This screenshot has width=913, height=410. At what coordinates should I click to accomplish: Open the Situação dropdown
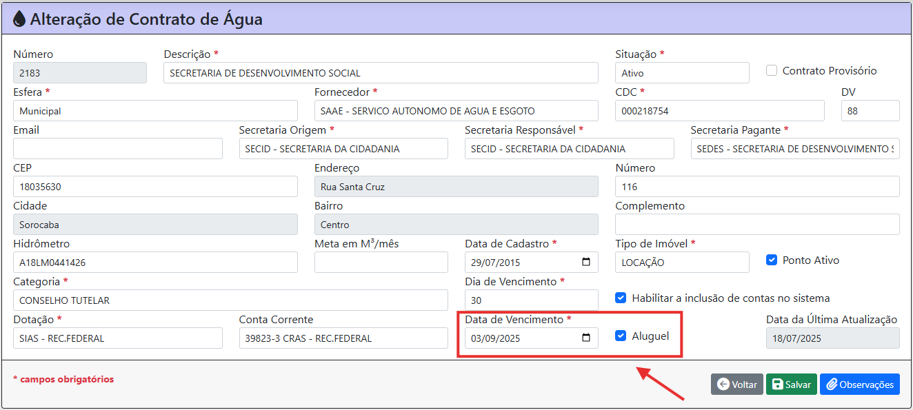[x=681, y=73]
